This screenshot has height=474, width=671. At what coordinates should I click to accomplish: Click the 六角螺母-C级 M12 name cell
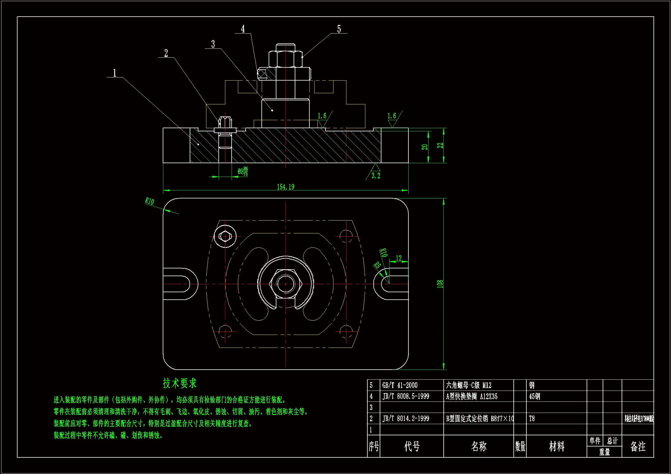468,385
